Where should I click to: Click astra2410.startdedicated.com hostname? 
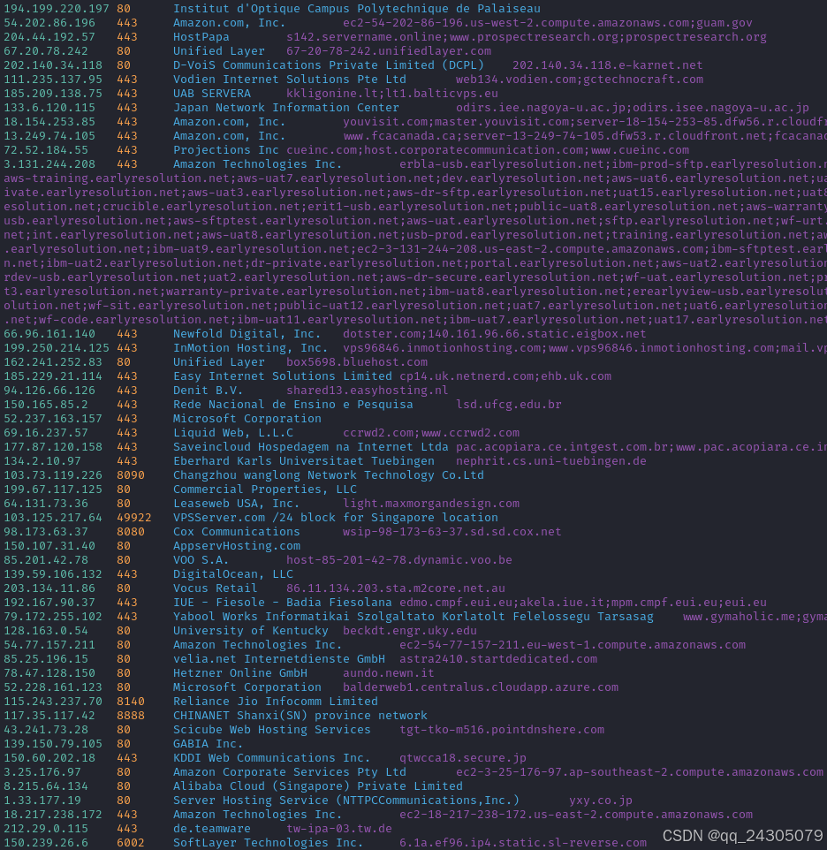coord(498,657)
